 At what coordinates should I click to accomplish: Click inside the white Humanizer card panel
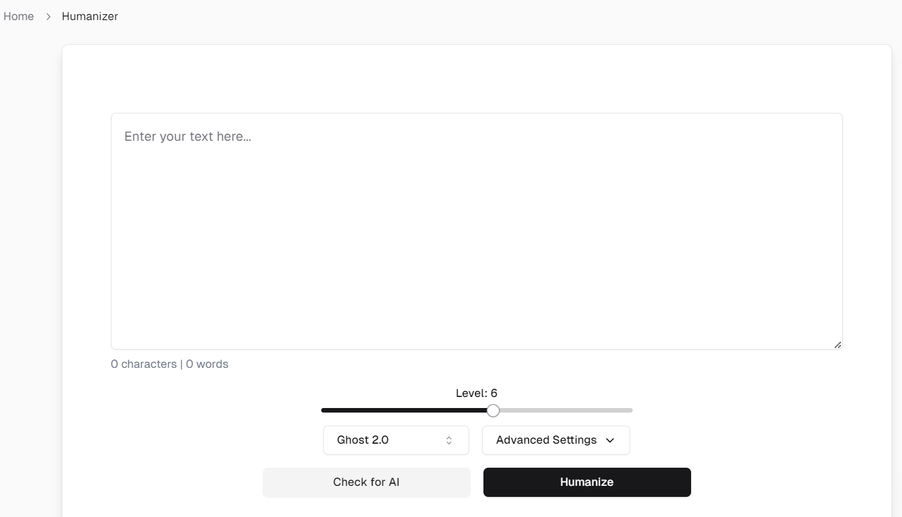point(477,78)
